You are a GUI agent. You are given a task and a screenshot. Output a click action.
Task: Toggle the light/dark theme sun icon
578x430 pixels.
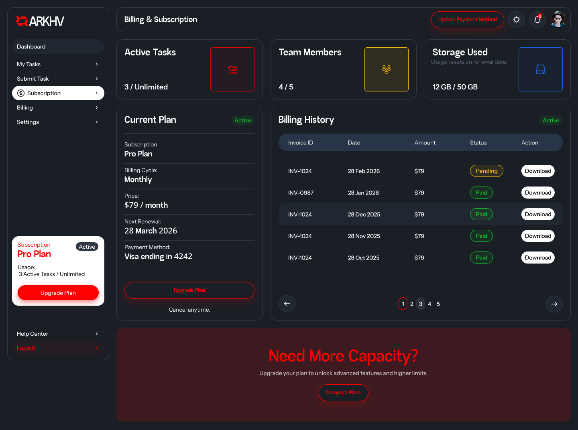tap(517, 20)
